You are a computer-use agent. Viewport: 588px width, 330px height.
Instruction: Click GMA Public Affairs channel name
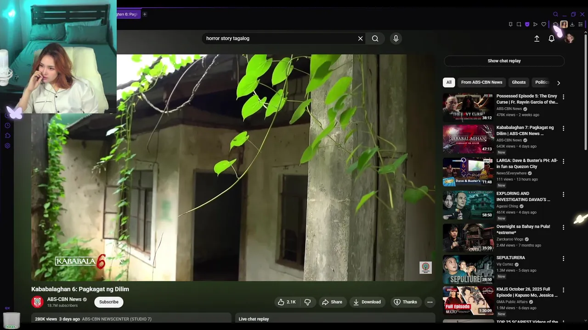[x=512, y=302]
